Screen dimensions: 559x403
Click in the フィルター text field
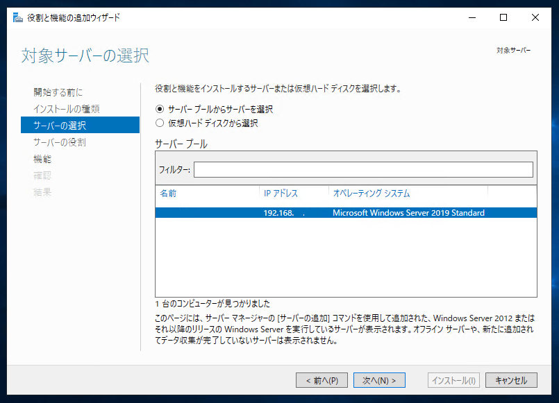coord(363,169)
